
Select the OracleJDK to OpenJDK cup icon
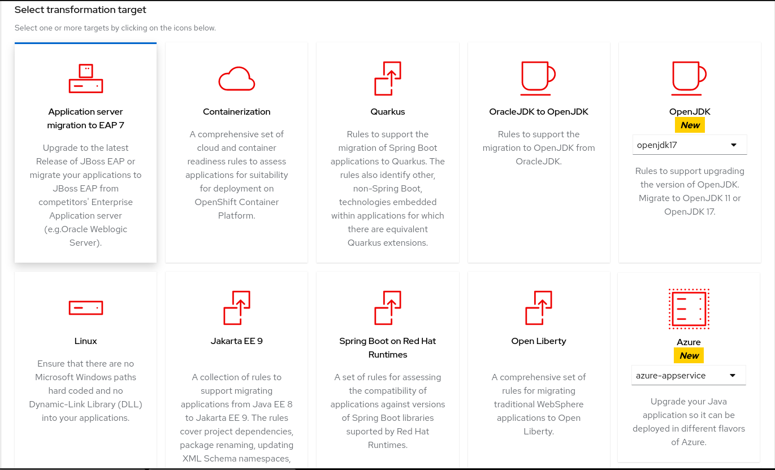(538, 79)
